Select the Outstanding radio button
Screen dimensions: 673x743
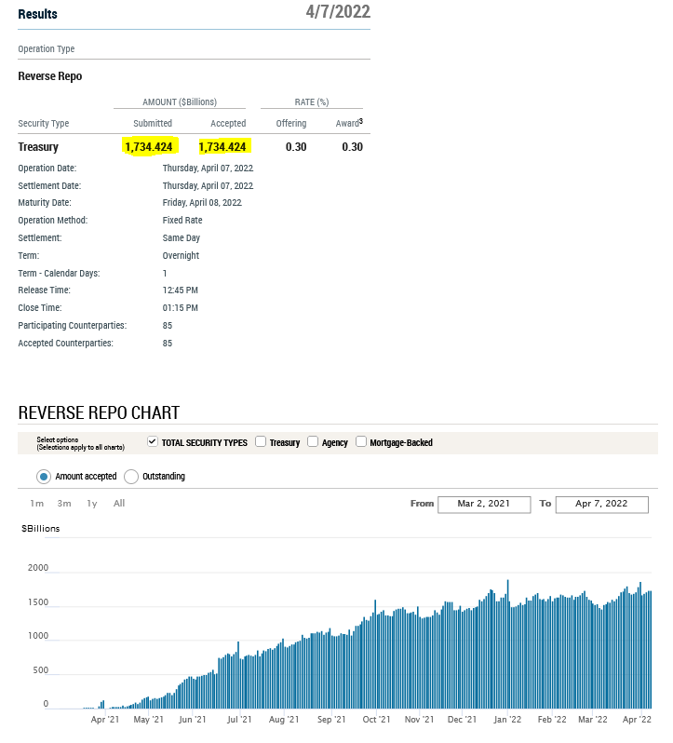tap(131, 477)
